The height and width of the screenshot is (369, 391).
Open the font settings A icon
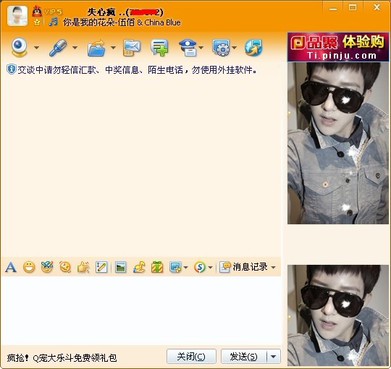coord(11,268)
